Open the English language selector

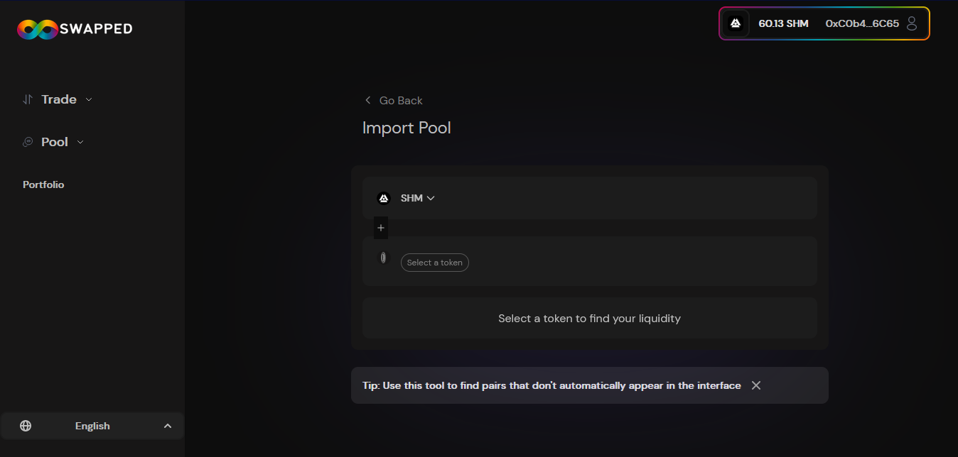(92, 426)
